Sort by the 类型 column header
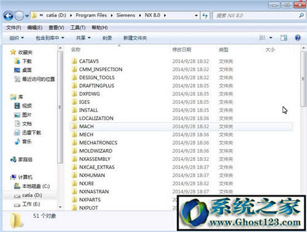The width and height of the screenshot is (307, 232). point(223,50)
